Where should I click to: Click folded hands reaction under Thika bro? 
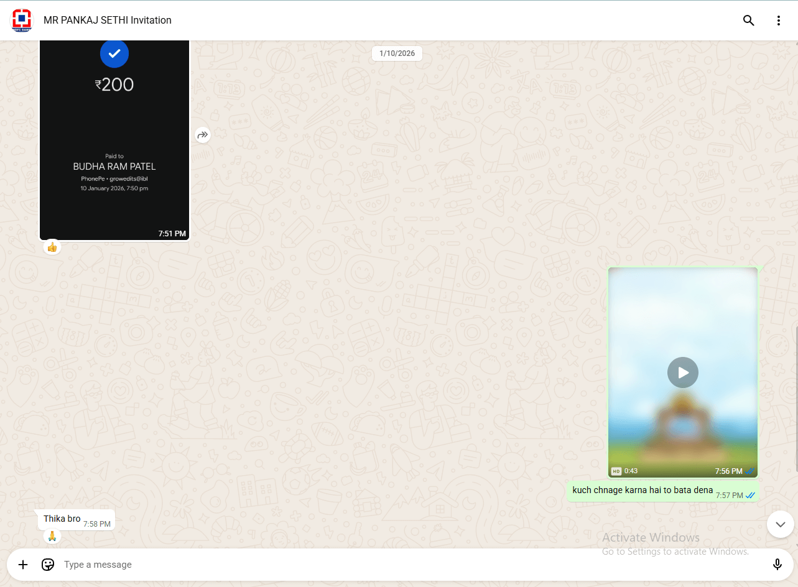[52, 536]
